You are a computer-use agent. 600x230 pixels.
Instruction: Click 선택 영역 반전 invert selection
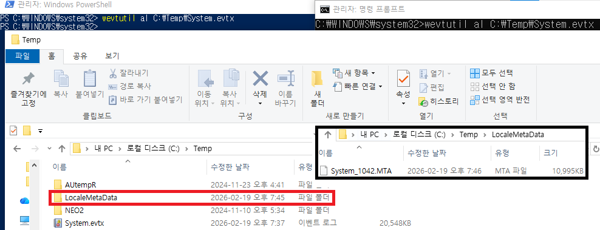500,100
